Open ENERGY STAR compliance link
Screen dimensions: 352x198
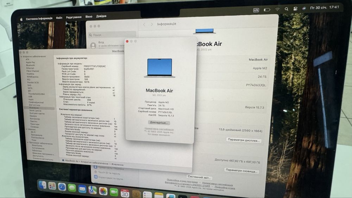(x=188, y=184)
